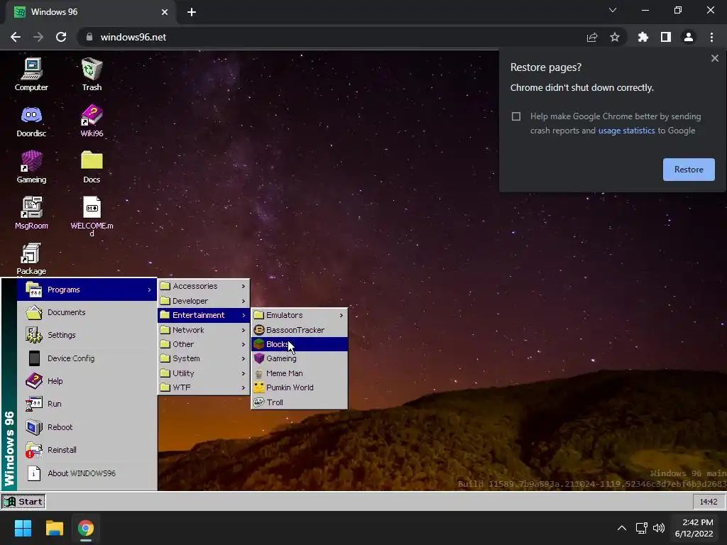Click the Windows 96 taskbar clock
The height and width of the screenshot is (545, 727).
point(709,502)
